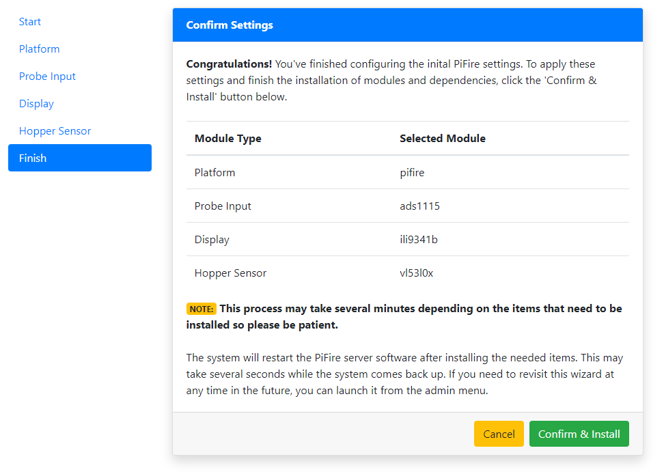Open the Platform step in sidebar
664x472 pixels.
39,49
